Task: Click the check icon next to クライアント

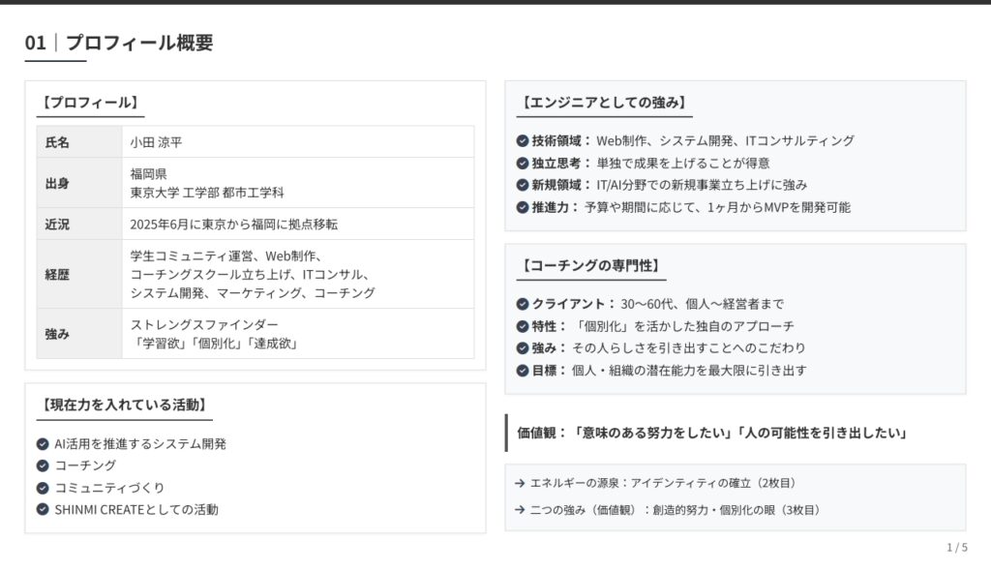Action: coord(523,304)
